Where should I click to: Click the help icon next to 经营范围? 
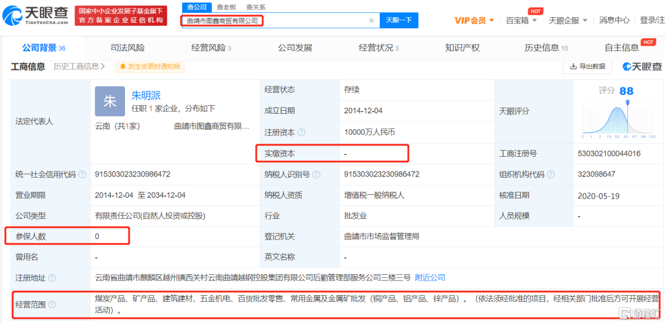(52, 304)
